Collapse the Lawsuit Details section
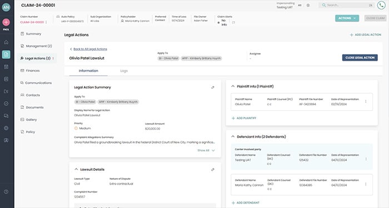 [x=76, y=169]
